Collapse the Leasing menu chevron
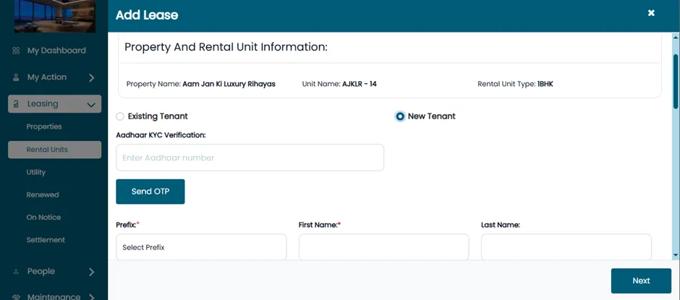The width and height of the screenshot is (680, 300). pos(91,105)
